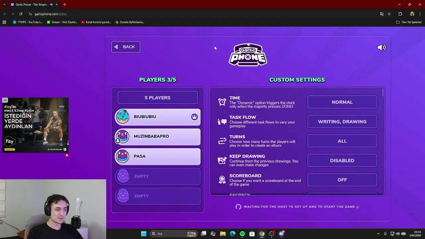Open the fizy advertisement banner

36,125
